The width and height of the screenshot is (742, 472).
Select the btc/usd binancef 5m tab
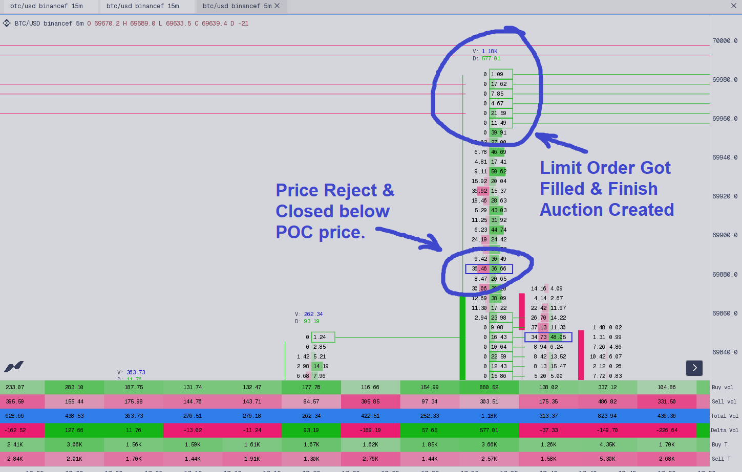(x=237, y=6)
